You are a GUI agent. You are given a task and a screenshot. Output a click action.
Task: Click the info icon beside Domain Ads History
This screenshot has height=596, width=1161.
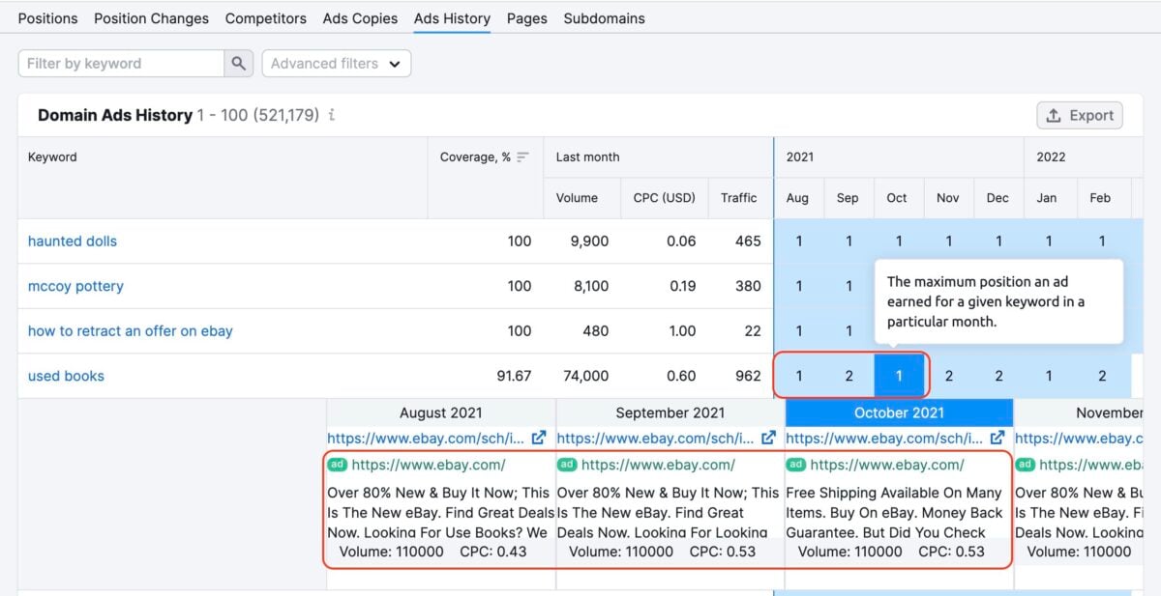332,115
